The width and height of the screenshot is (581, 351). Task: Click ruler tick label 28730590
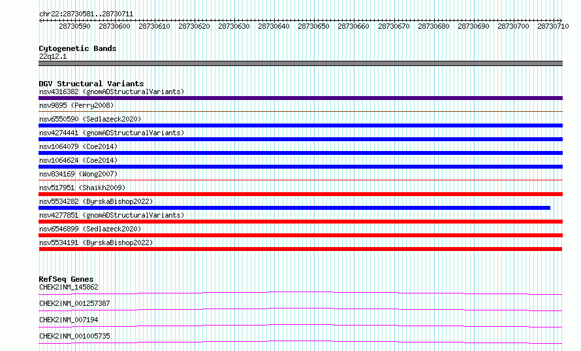74,26
